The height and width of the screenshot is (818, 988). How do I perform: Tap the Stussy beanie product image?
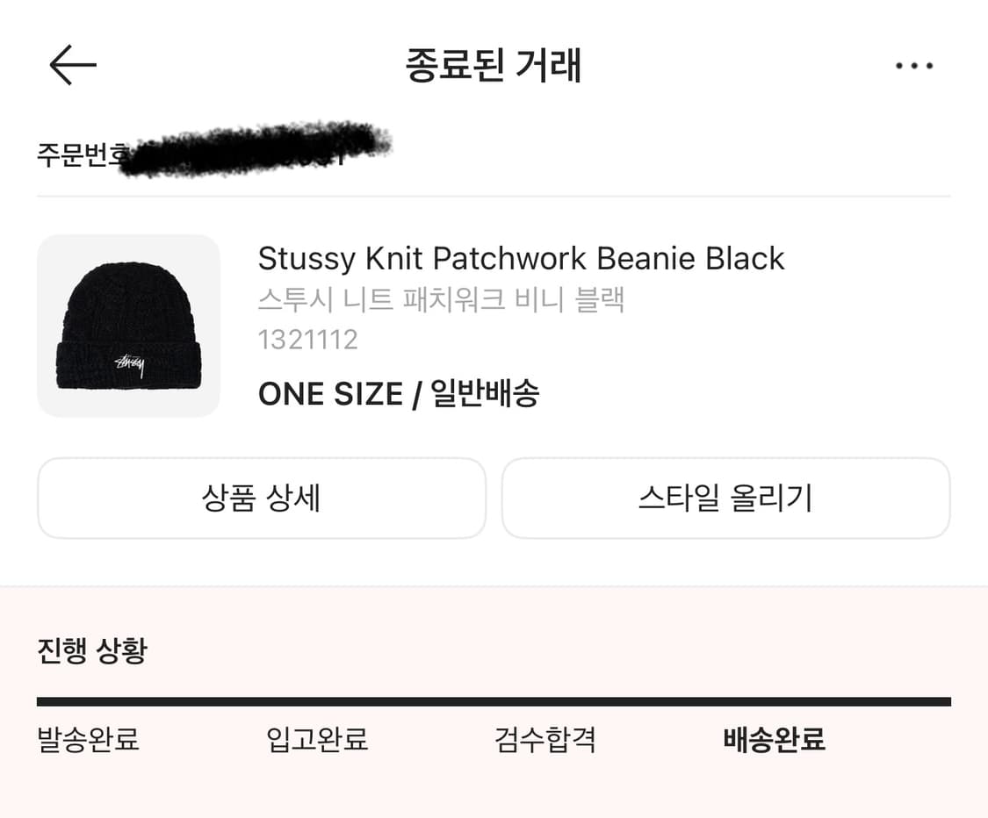tap(128, 325)
